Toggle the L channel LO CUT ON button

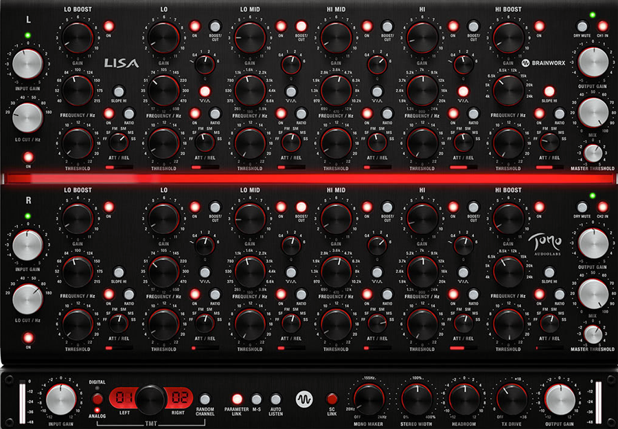click(x=28, y=157)
